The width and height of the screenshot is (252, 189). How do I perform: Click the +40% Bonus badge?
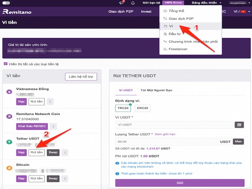(x=173, y=3)
